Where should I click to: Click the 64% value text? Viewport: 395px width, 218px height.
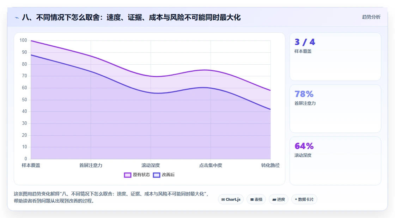click(304, 146)
